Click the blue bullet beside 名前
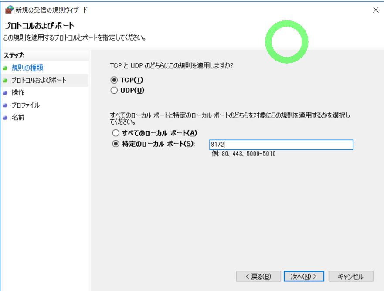Image resolution: width=384 pixels, height=291 pixels. [x=5, y=118]
